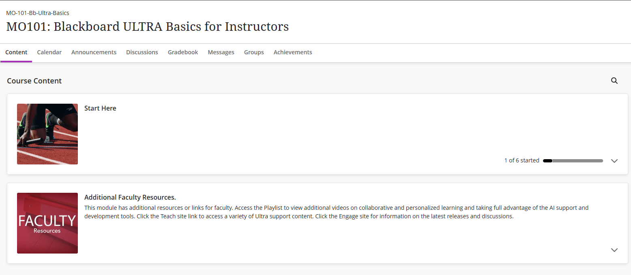This screenshot has height=275, width=631.
Task: Click the Start Here progress bar
Action: click(573, 161)
